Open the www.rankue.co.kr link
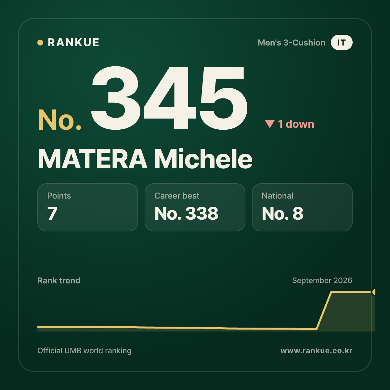Image resolution: width=390 pixels, height=390 pixels. click(x=317, y=351)
